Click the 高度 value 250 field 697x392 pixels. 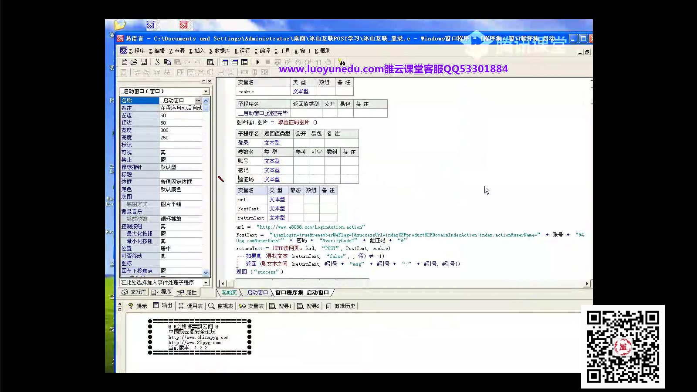181,138
